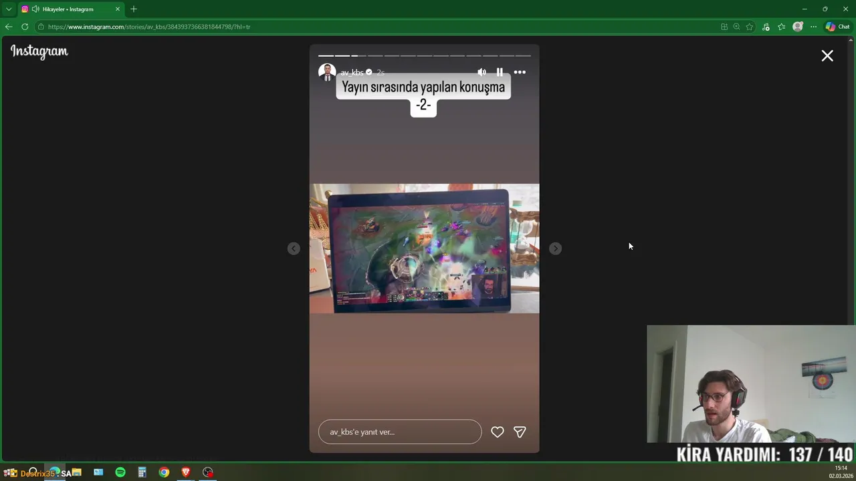856x481 pixels.
Task: Close the Instagram story viewer
Action: click(827, 56)
